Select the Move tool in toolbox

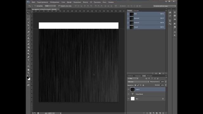28,13
